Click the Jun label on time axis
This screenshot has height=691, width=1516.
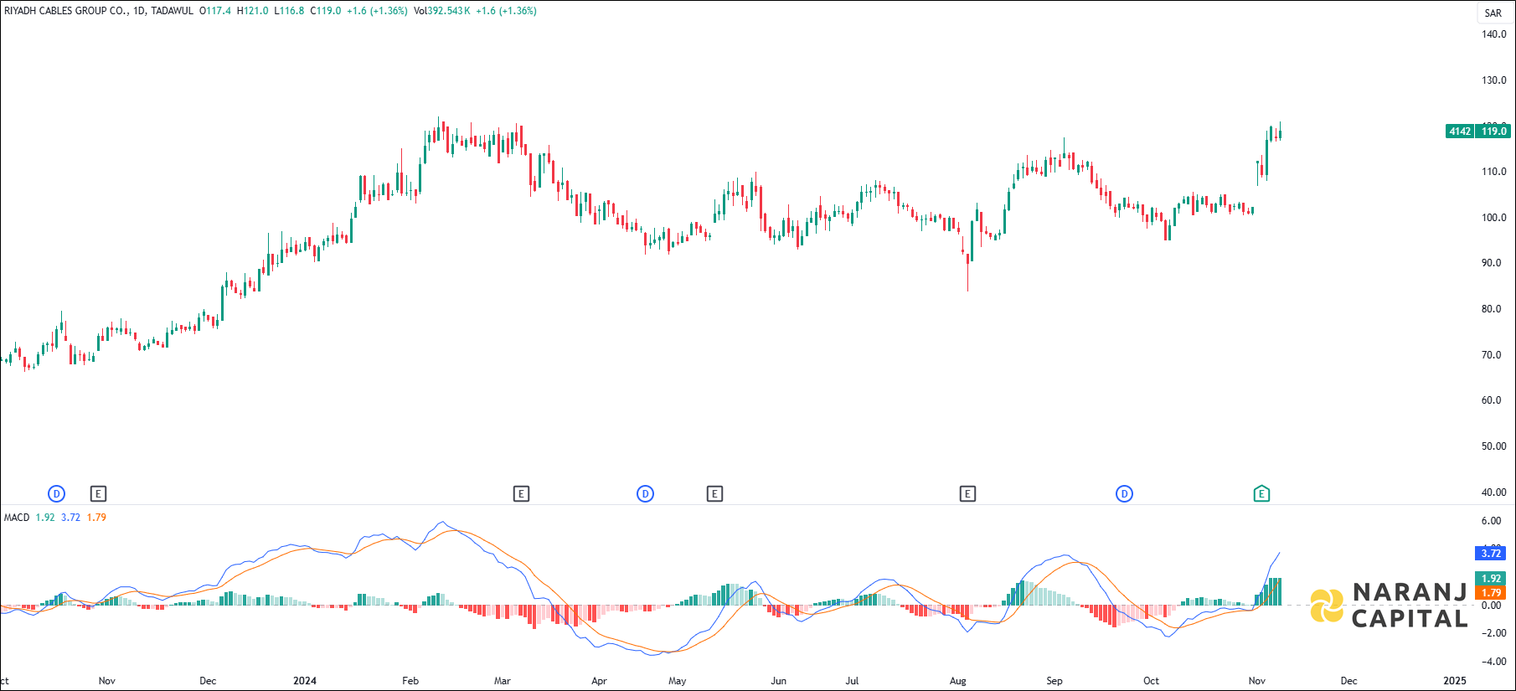(779, 681)
